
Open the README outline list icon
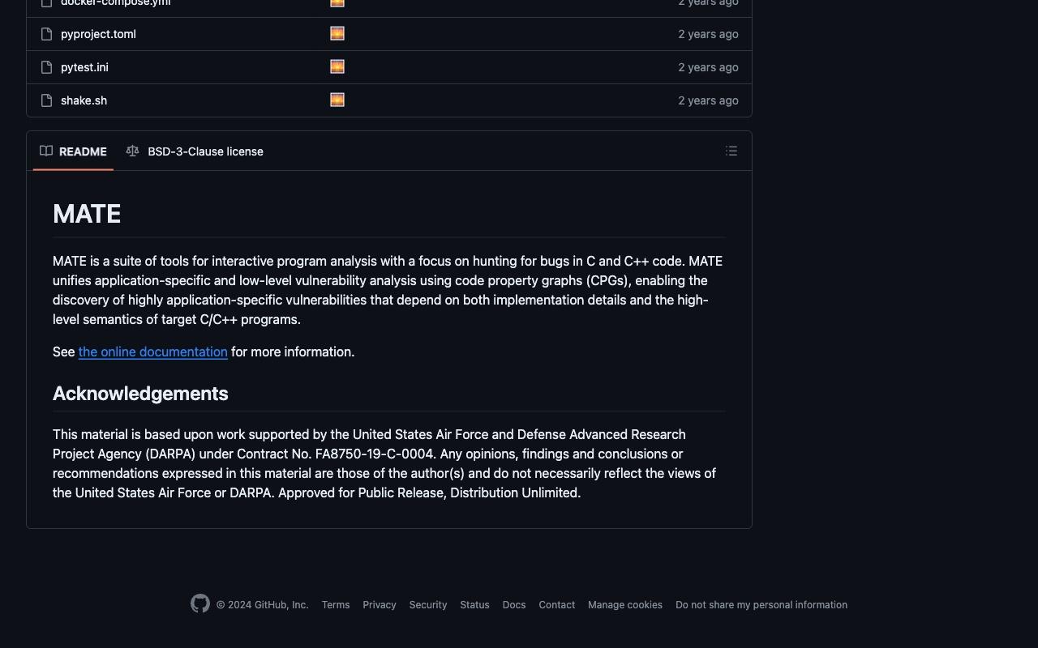point(731,151)
